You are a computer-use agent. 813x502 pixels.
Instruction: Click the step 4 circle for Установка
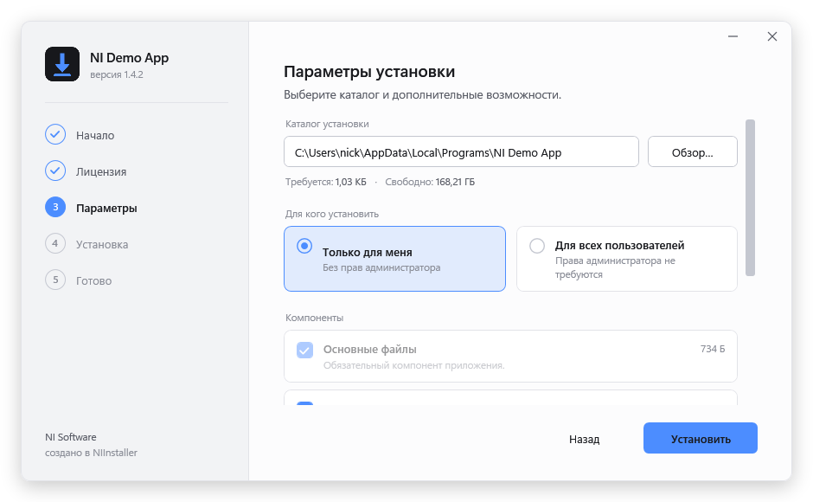click(x=55, y=243)
